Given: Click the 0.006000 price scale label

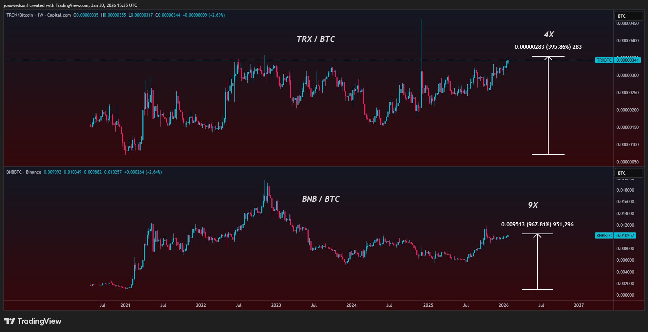Looking at the screenshot, I should click(x=625, y=260).
